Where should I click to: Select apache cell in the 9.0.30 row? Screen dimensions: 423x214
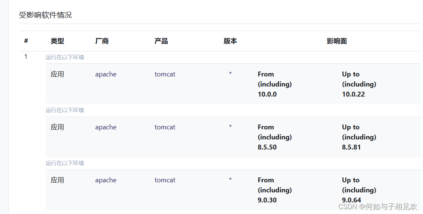pyautogui.click(x=106, y=180)
